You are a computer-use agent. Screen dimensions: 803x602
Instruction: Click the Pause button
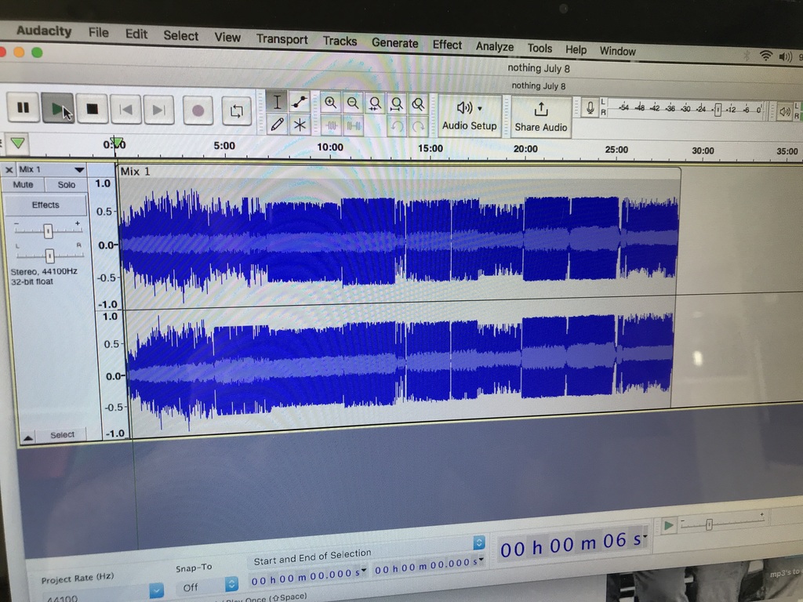(23, 107)
